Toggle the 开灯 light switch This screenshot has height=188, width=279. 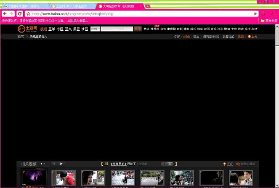228,164
